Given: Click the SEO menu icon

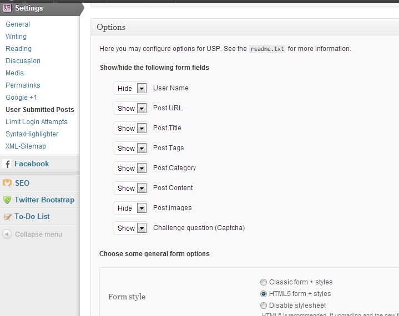Looking at the screenshot, I should [7, 183].
